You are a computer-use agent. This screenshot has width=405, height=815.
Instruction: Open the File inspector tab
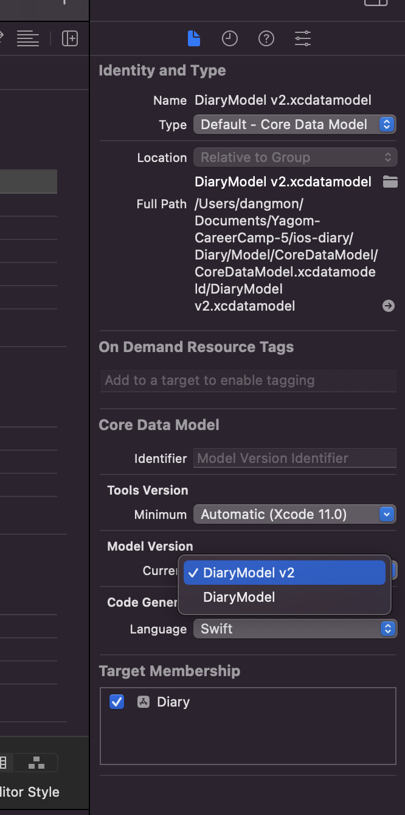click(x=193, y=39)
